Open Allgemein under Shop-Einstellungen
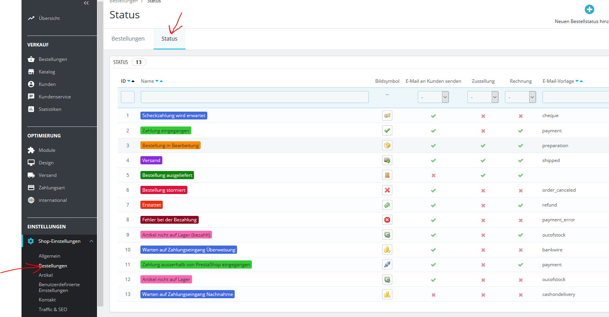609x317 pixels. (x=49, y=256)
